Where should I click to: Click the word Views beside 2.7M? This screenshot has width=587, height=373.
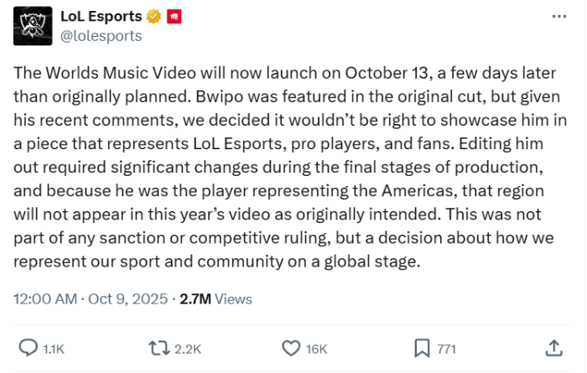(x=233, y=298)
